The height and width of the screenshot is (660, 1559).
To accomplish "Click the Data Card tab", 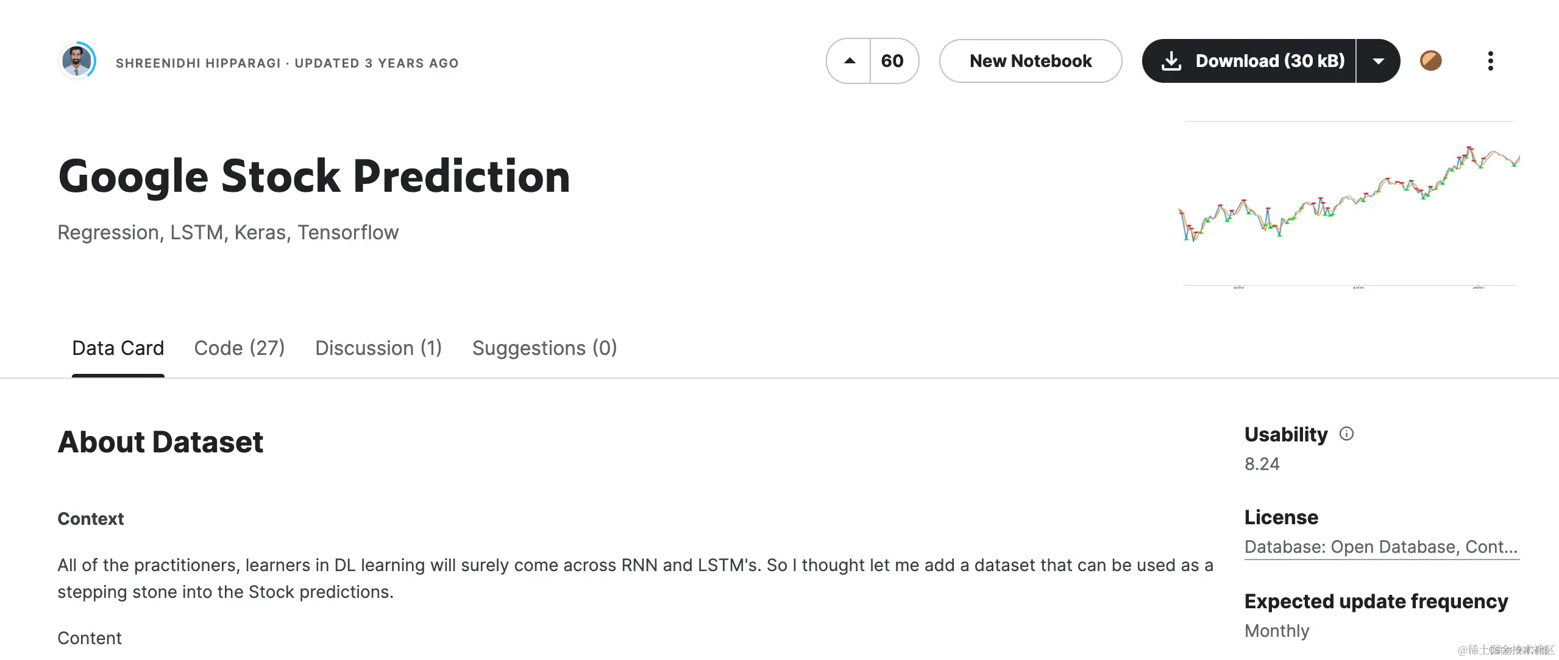I will pyautogui.click(x=118, y=348).
